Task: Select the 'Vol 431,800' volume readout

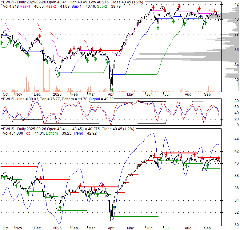Action: coord(13,133)
